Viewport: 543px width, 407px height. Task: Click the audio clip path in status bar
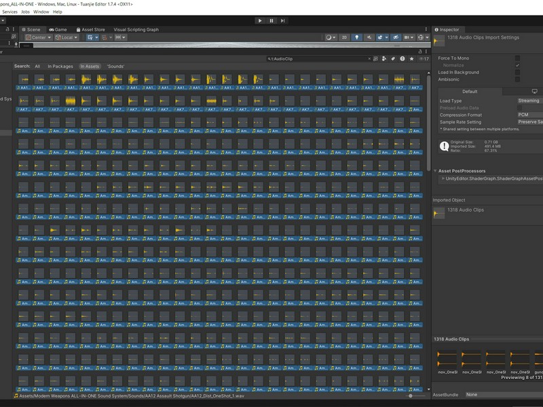click(131, 396)
